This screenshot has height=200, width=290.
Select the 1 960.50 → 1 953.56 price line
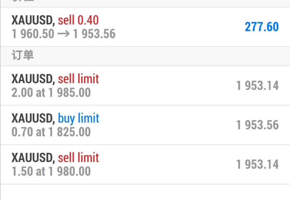[x=63, y=34]
